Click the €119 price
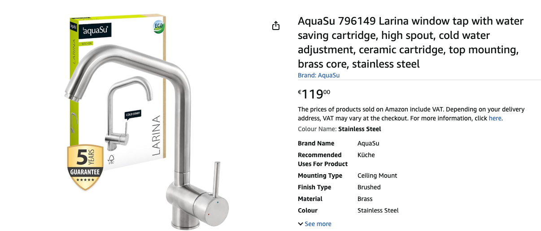This screenshot has width=541, height=231. tap(314, 94)
